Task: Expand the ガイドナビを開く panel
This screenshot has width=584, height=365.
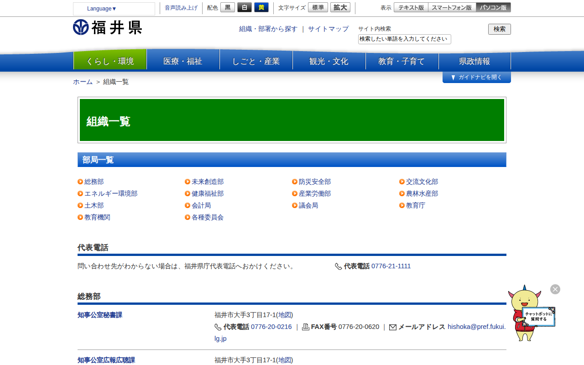Action: (x=476, y=78)
